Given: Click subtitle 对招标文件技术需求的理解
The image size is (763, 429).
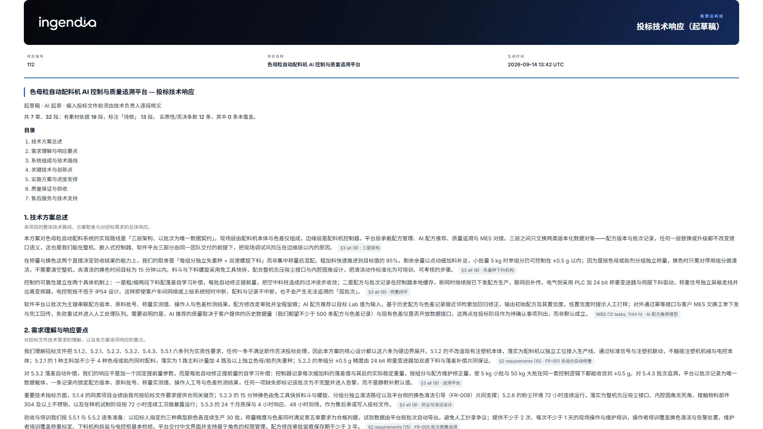Looking at the screenshot, I should coord(85,340).
